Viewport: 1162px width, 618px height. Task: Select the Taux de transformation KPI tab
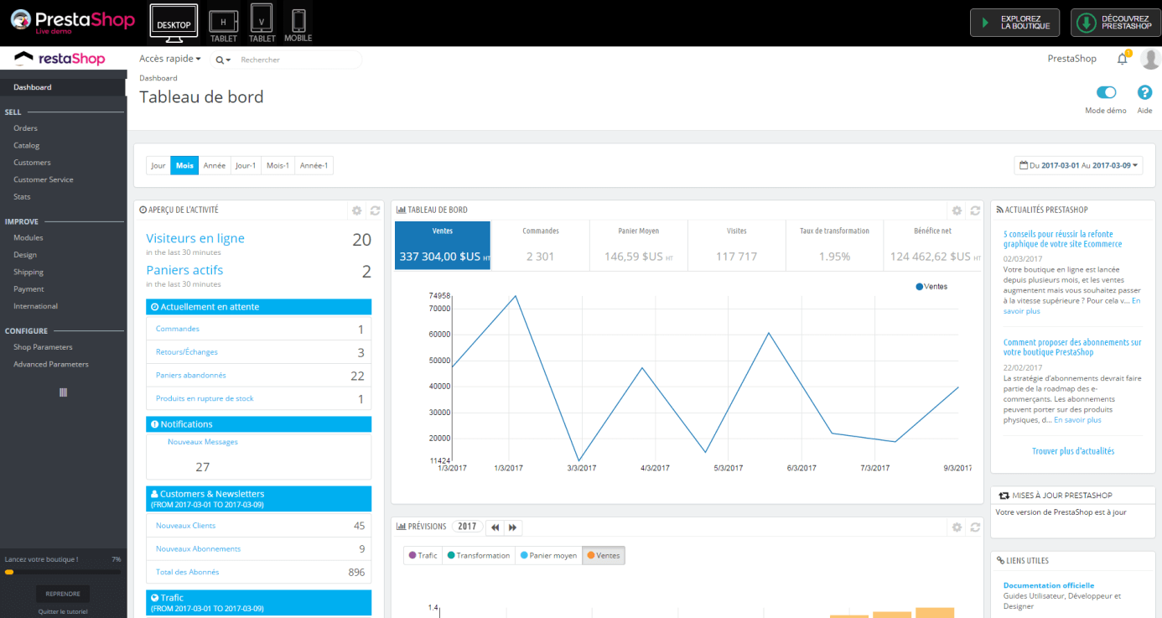(834, 246)
